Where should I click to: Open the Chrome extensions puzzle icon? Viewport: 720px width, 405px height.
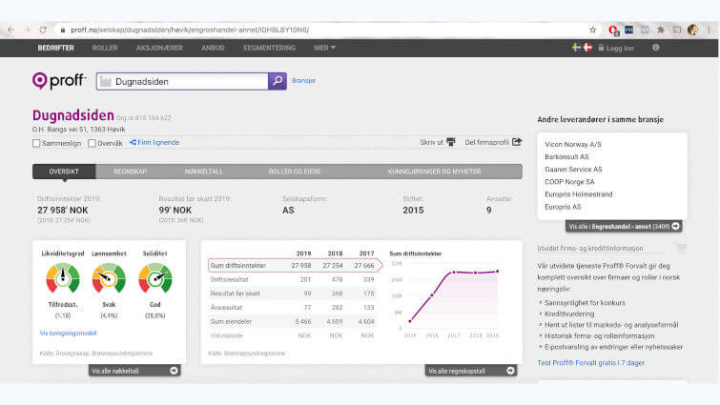pyautogui.click(x=661, y=30)
